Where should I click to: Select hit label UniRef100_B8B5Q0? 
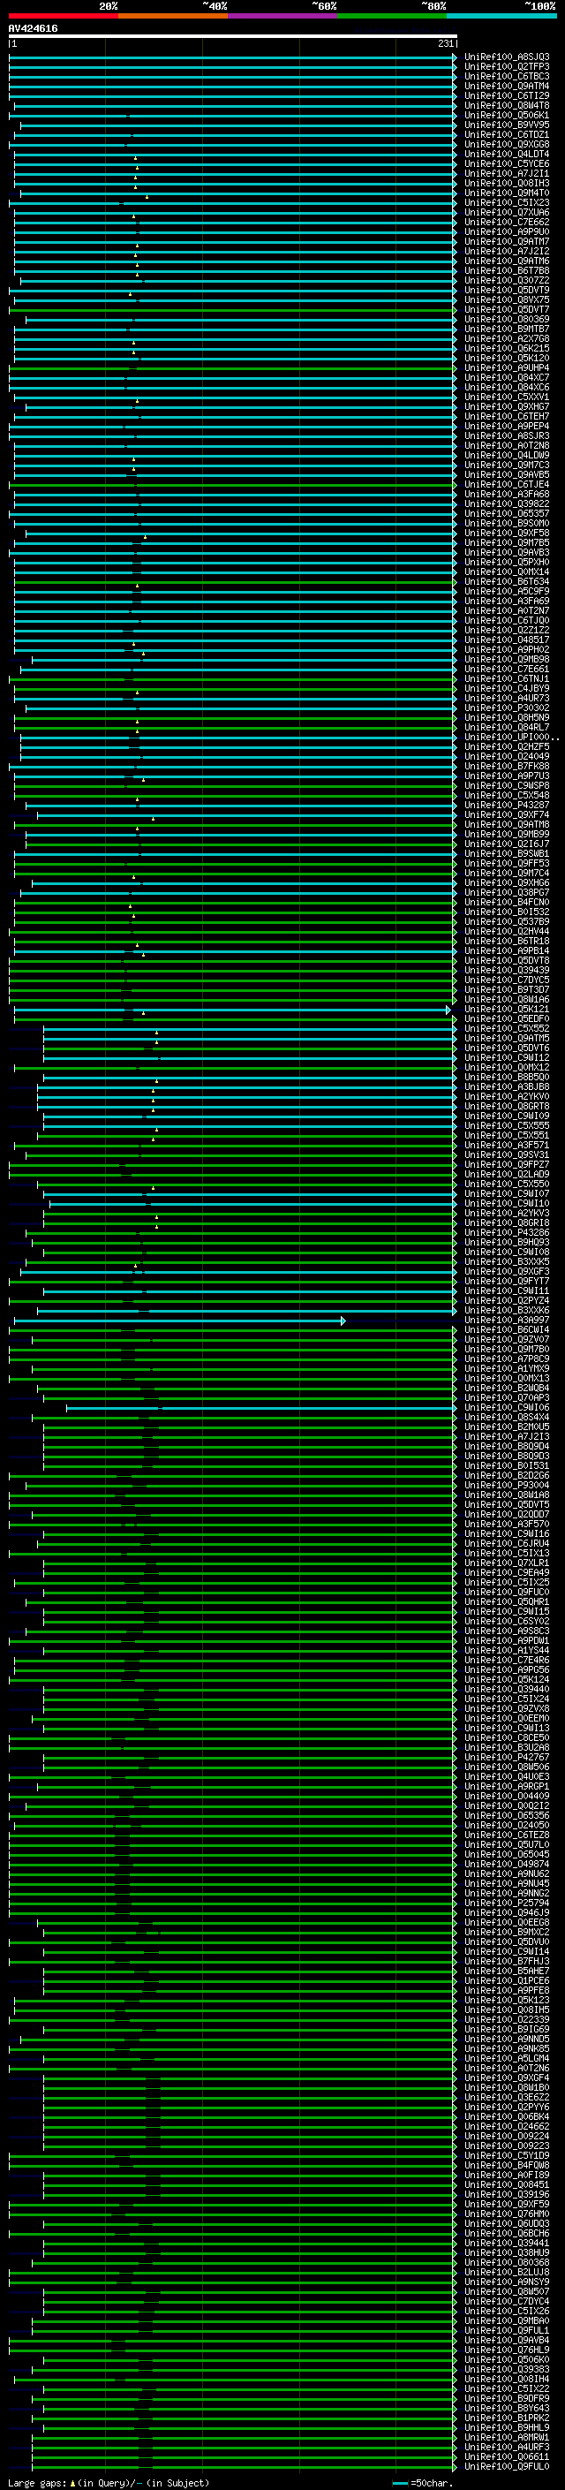(x=507, y=1077)
